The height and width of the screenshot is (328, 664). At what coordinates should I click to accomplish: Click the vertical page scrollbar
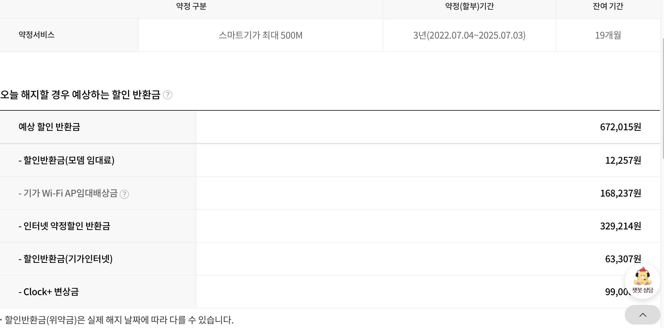[663, 98]
